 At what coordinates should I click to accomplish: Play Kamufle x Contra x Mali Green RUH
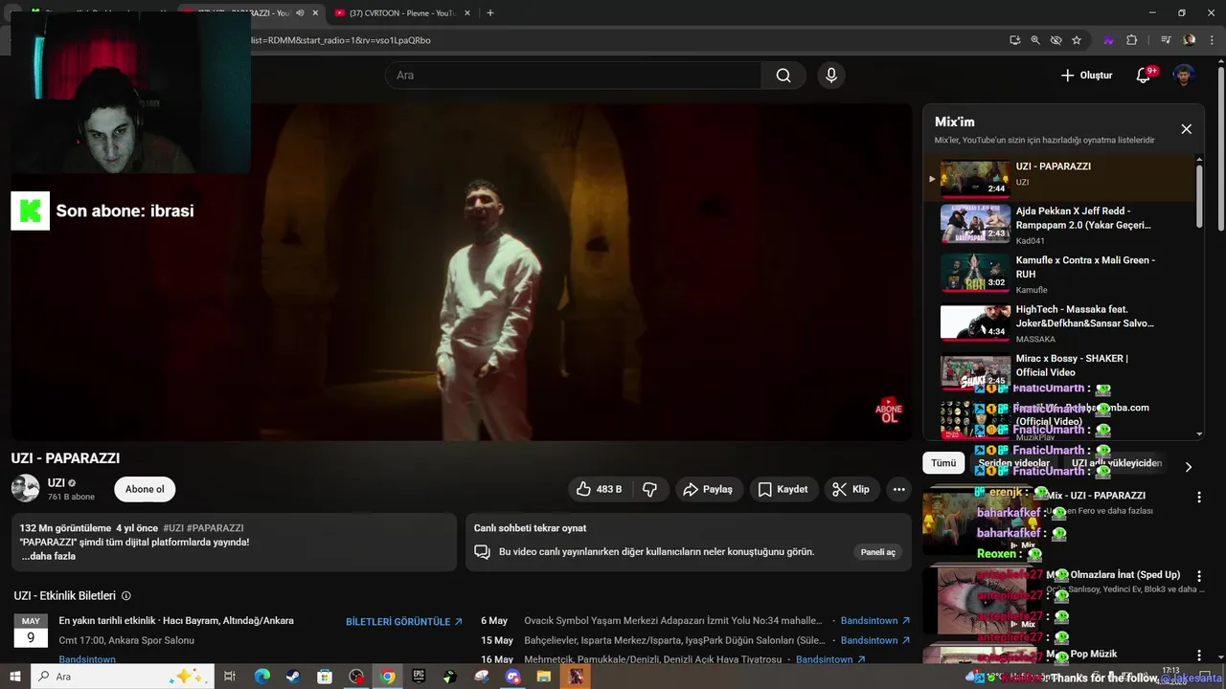coord(1061,274)
